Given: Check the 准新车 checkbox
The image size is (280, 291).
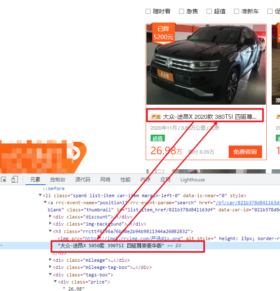Looking at the screenshot, I should pos(237,11).
